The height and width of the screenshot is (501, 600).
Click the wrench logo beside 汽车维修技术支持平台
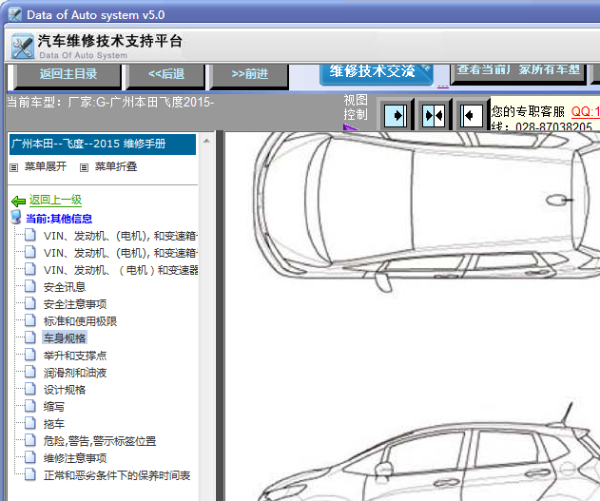23,47
